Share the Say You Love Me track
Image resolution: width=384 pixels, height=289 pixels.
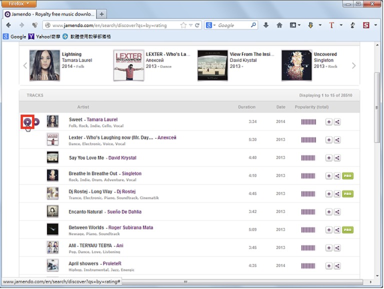coord(337,157)
